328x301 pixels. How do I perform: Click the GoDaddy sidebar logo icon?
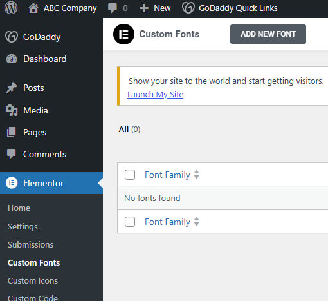[12, 37]
